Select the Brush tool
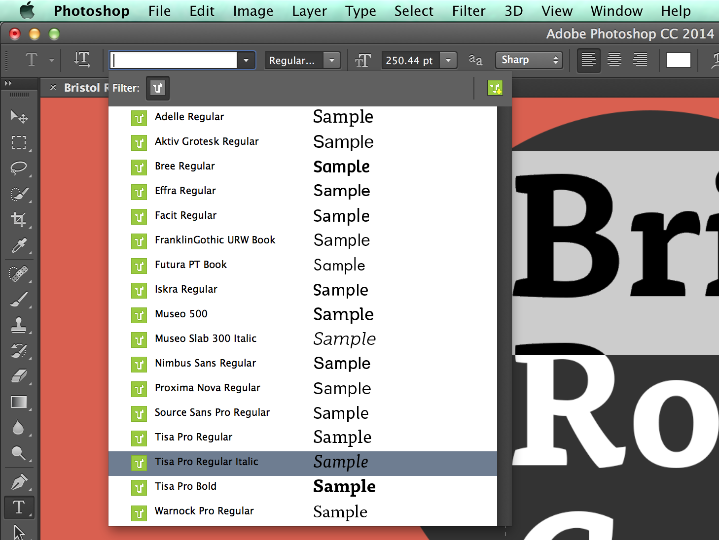 pos(19,299)
